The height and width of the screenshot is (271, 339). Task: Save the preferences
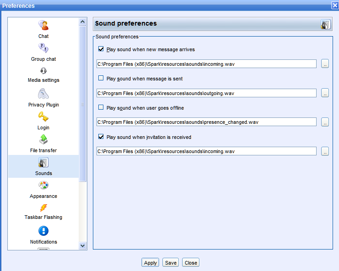(171, 263)
